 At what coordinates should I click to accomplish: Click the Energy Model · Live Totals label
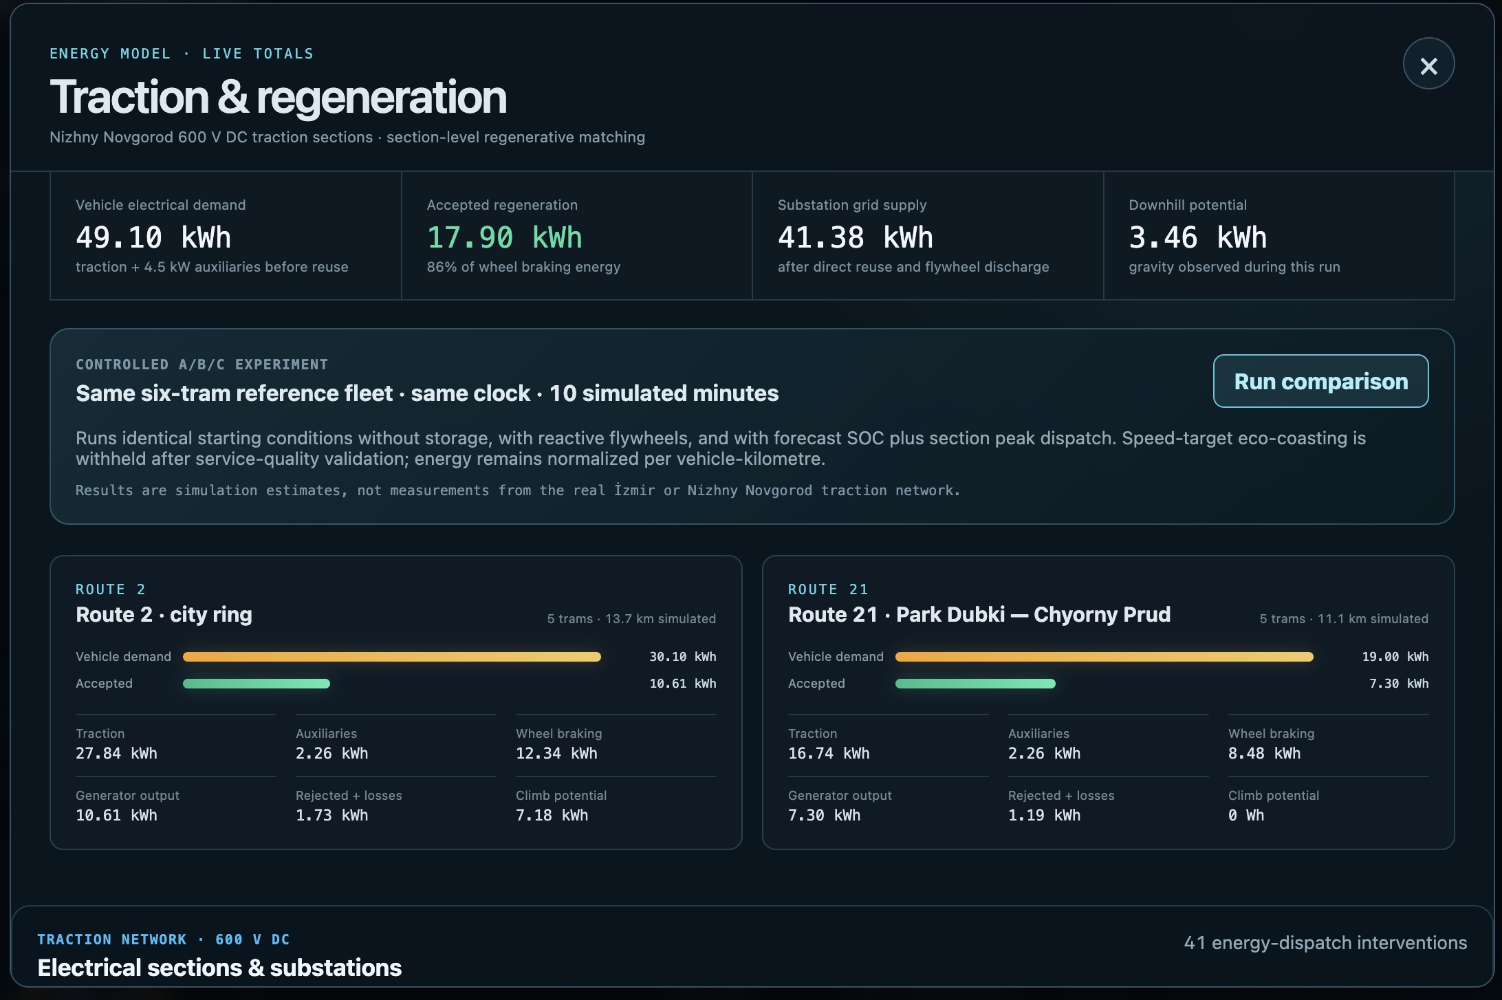[182, 54]
